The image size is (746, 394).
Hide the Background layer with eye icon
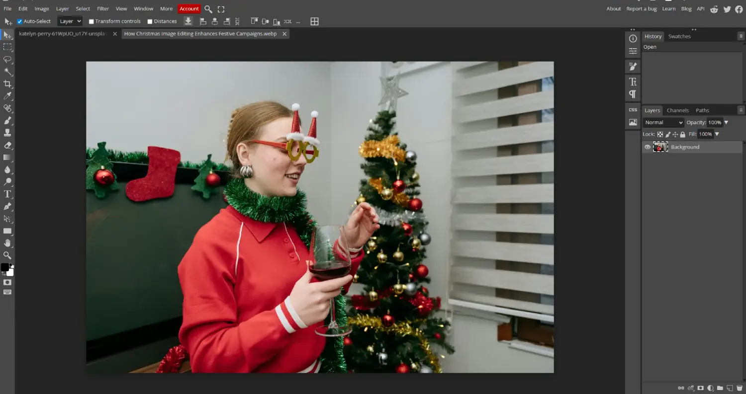point(648,147)
